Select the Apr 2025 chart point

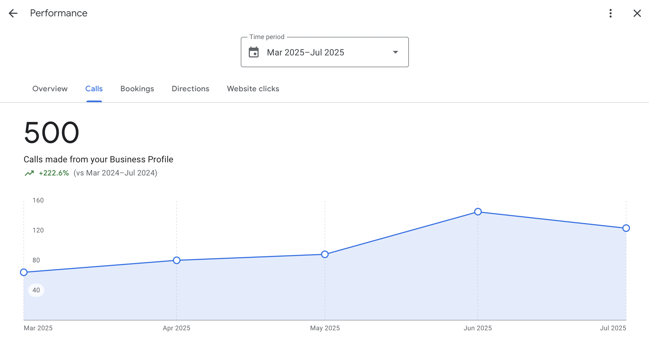click(x=177, y=260)
